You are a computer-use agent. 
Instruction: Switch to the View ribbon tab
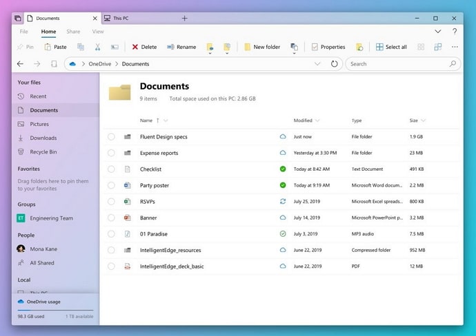pyautogui.click(x=98, y=31)
